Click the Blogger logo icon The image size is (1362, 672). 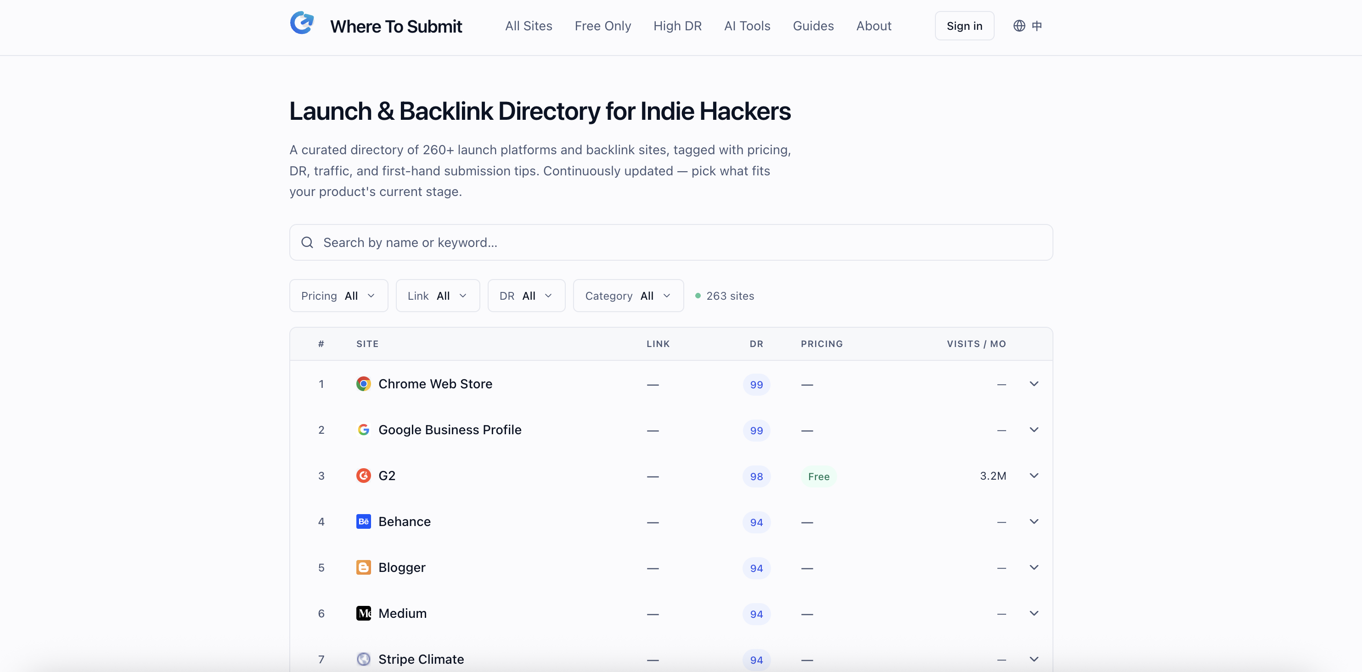[x=363, y=568]
